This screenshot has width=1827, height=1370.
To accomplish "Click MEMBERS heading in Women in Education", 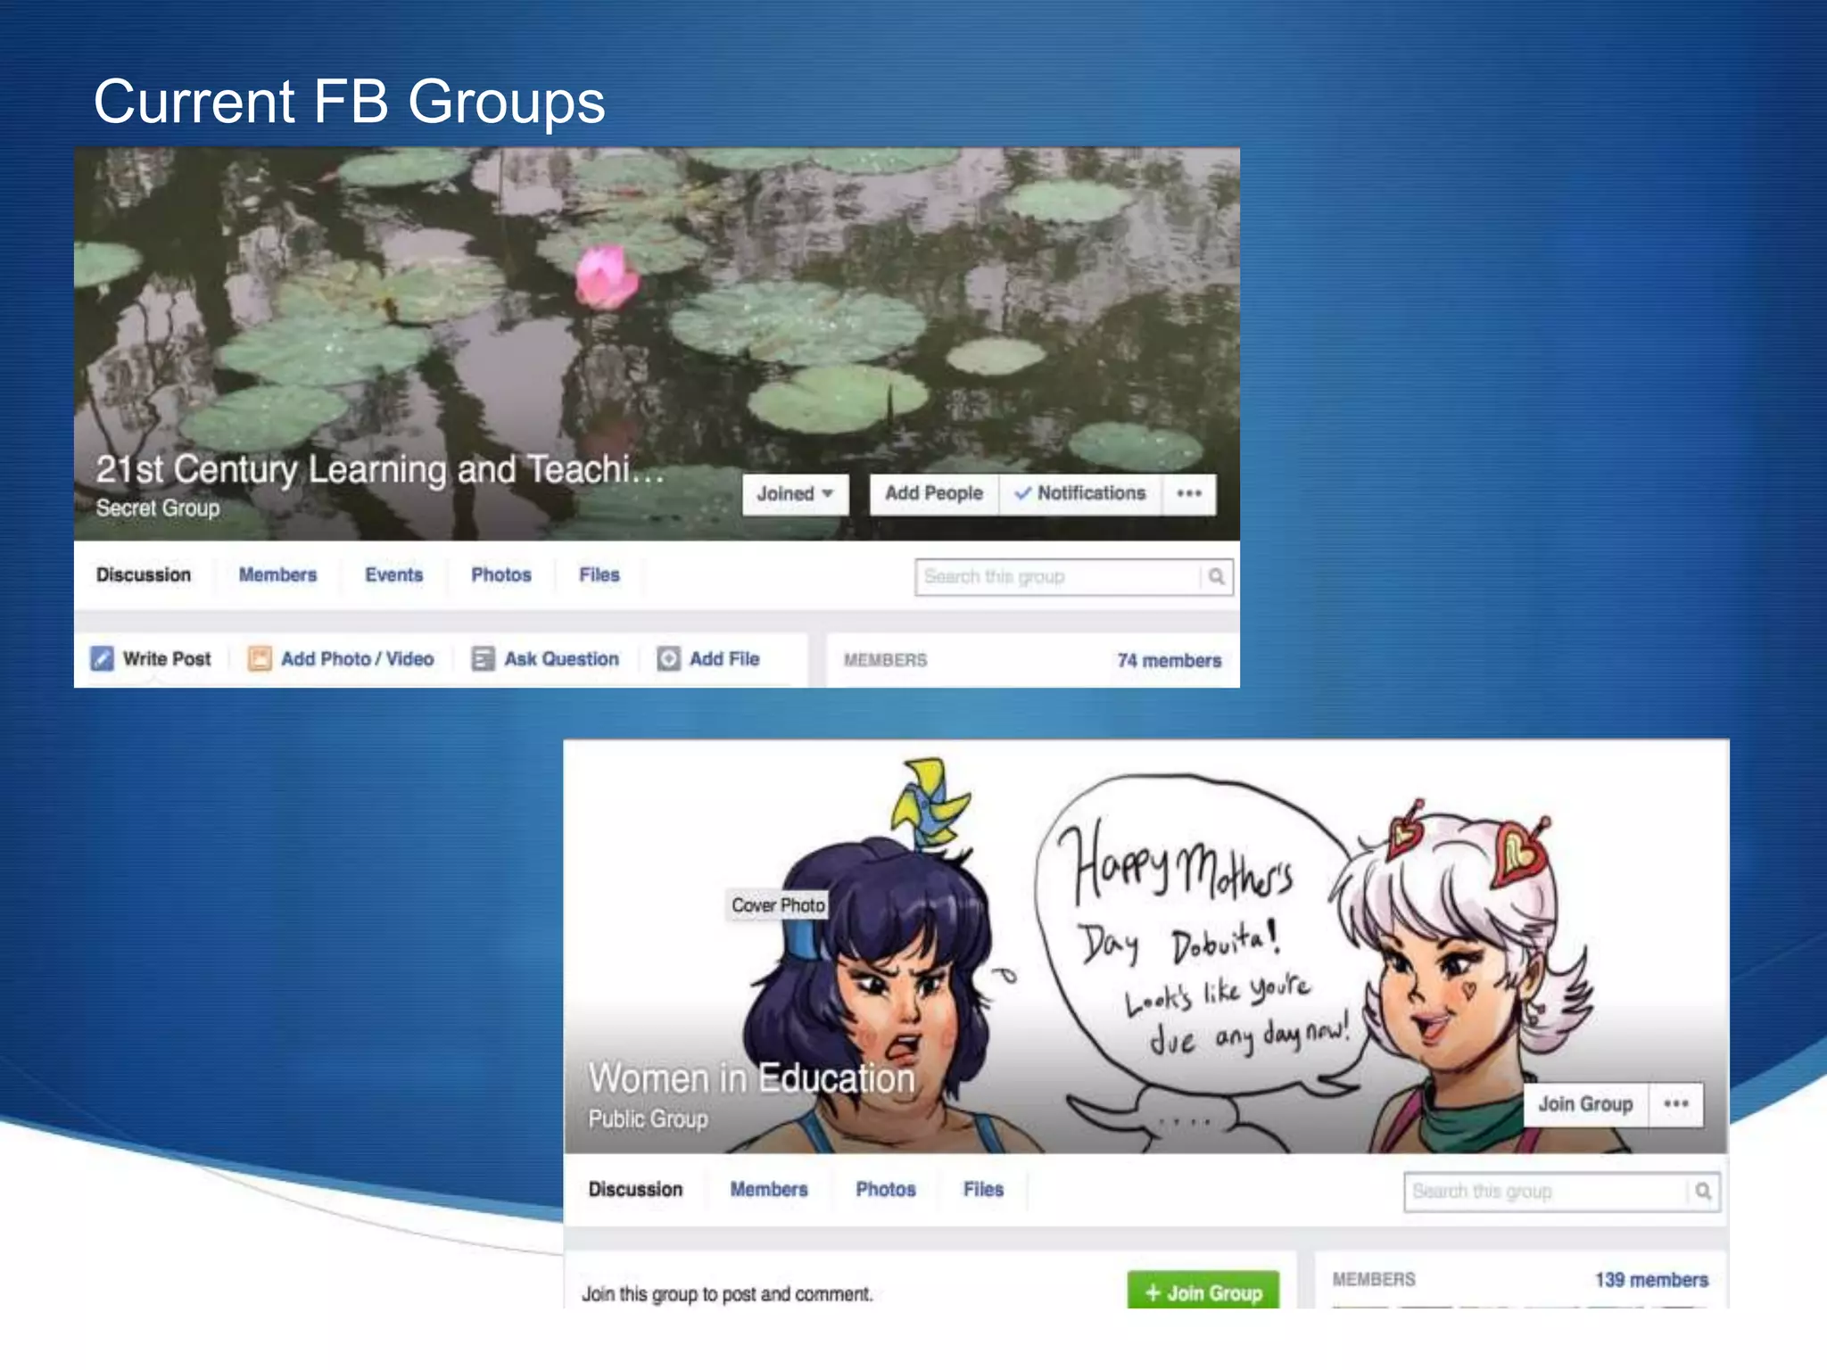I will [x=1374, y=1280].
